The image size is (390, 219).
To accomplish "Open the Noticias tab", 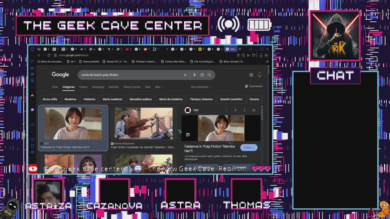I will point(114,87).
